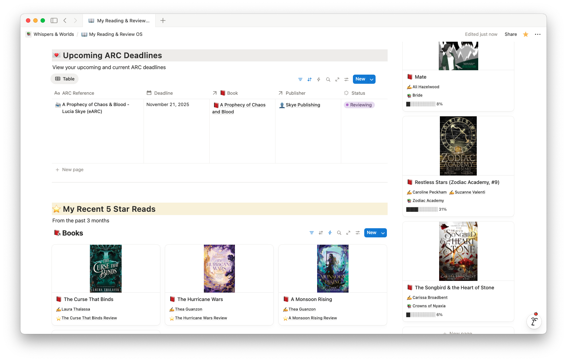Click the back navigation arrow
Image resolution: width=567 pixels, height=361 pixels.
tap(65, 20)
